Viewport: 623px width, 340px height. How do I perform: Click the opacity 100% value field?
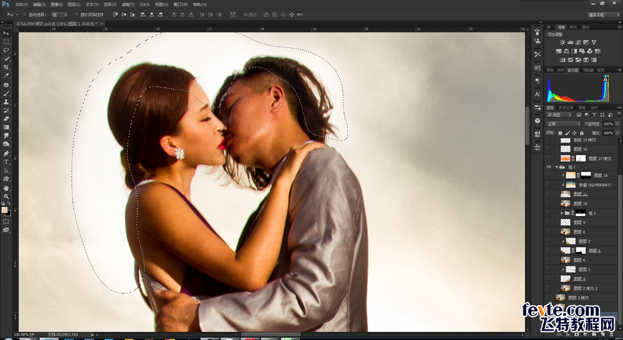click(608, 124)
